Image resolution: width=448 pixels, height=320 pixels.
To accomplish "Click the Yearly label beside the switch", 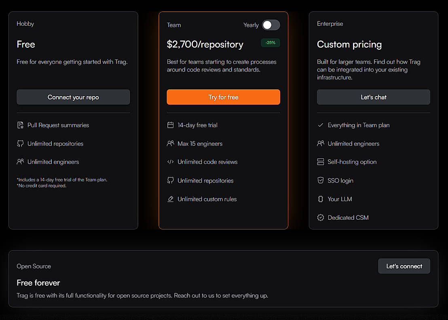I will tap(251, 25).
